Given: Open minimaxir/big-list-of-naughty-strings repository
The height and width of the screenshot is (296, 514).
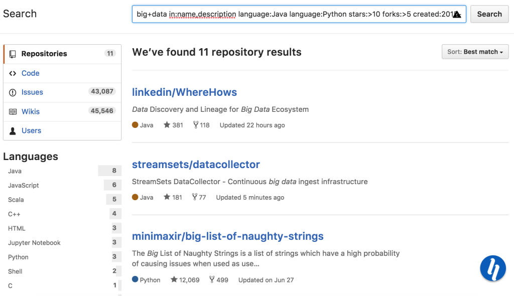Looking at the screenshot, I should pos(228,236).
